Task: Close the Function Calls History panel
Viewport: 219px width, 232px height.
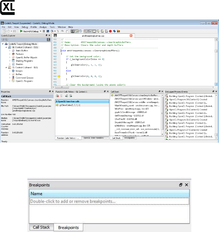Action: tap(108, 92)
